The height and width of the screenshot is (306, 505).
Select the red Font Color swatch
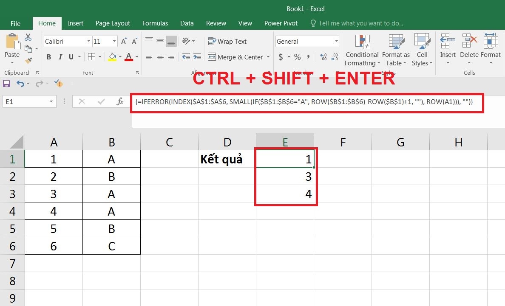129,56
